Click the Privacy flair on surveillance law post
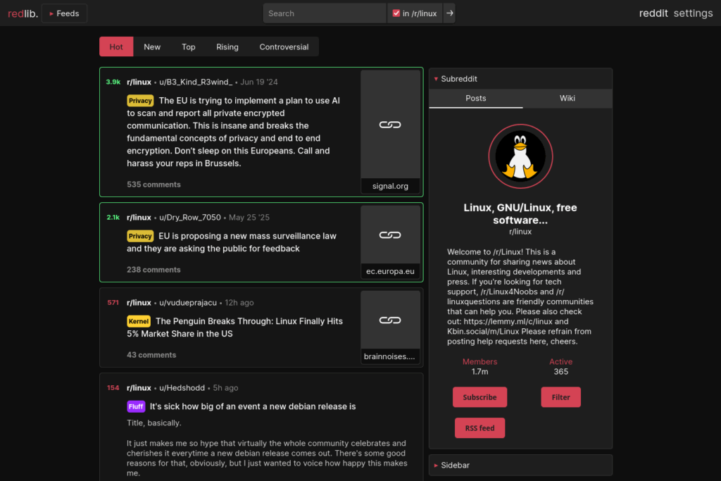 (140, 236)
